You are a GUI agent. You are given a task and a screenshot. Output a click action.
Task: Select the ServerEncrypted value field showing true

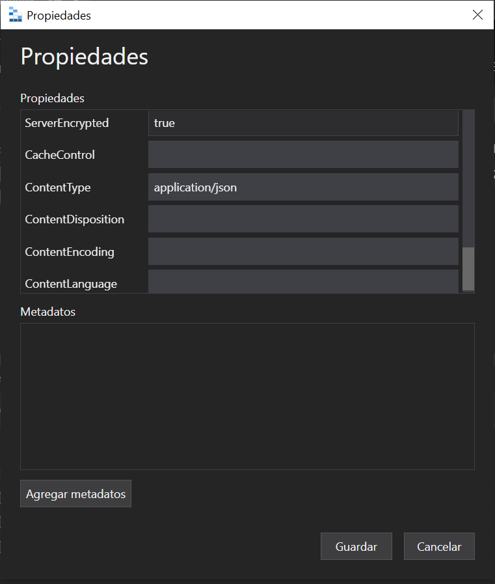[x=303, y=122]
